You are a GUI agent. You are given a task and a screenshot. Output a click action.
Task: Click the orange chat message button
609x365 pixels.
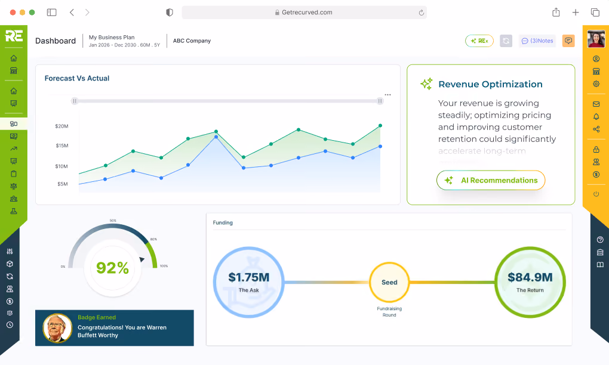(568, 41)
